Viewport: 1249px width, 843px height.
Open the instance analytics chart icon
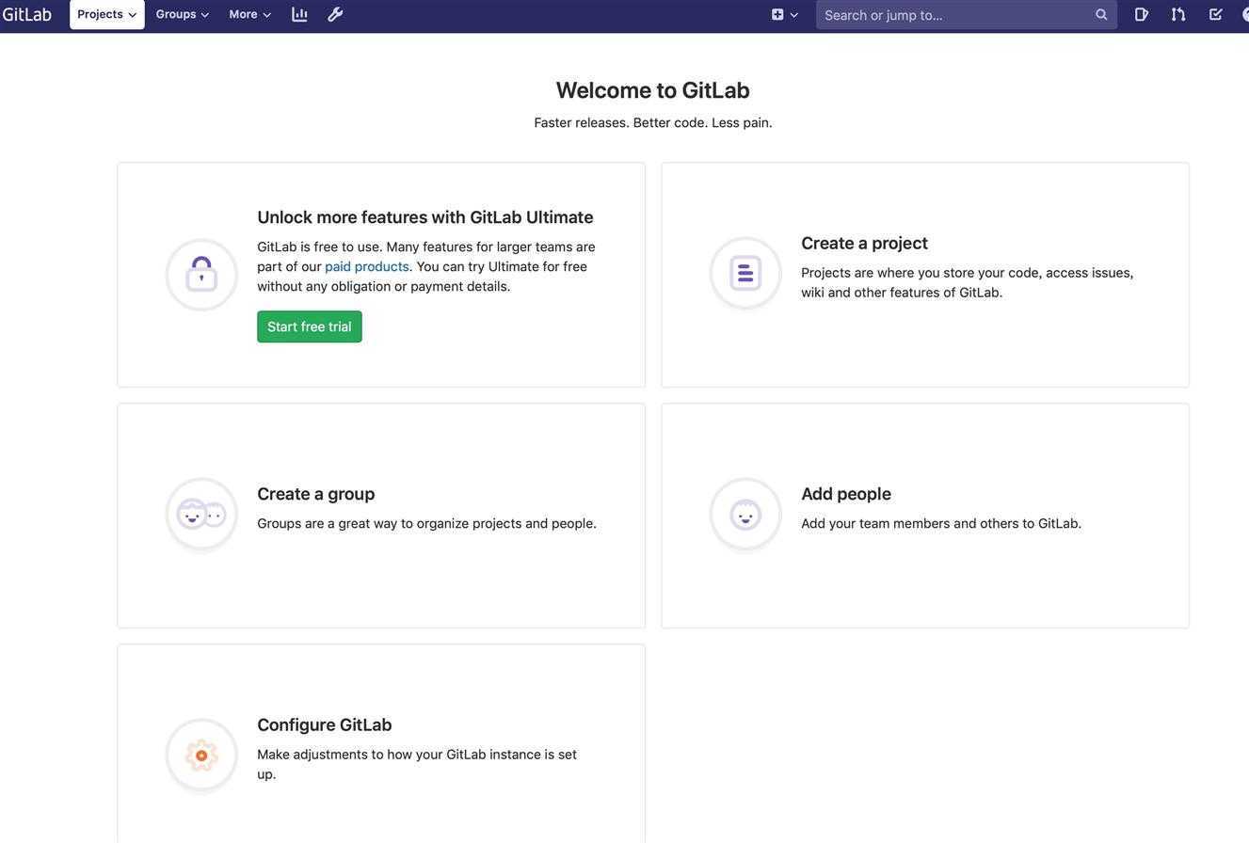(299, 14)
